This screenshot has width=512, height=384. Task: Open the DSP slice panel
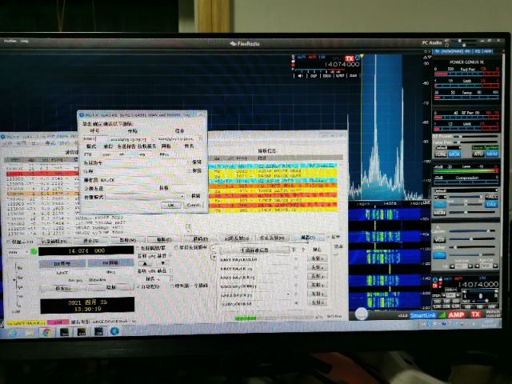coord(314,76)
